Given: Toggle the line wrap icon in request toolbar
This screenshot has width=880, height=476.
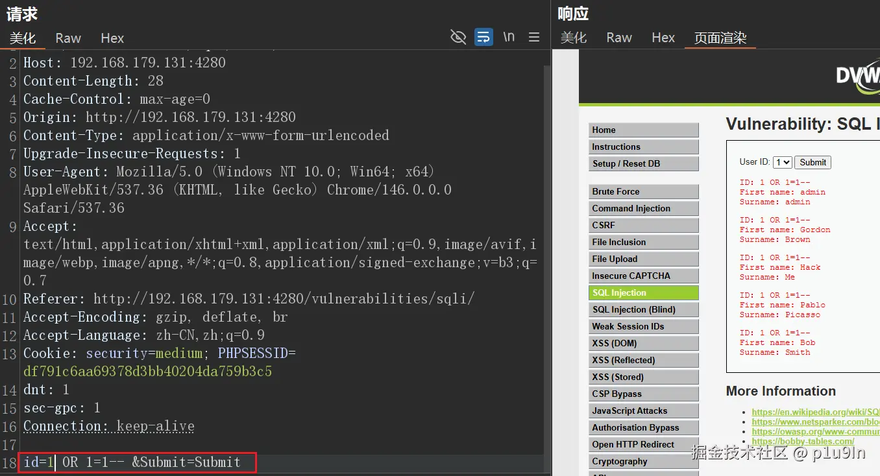Looking at the screenshot, I should (483, 37).
